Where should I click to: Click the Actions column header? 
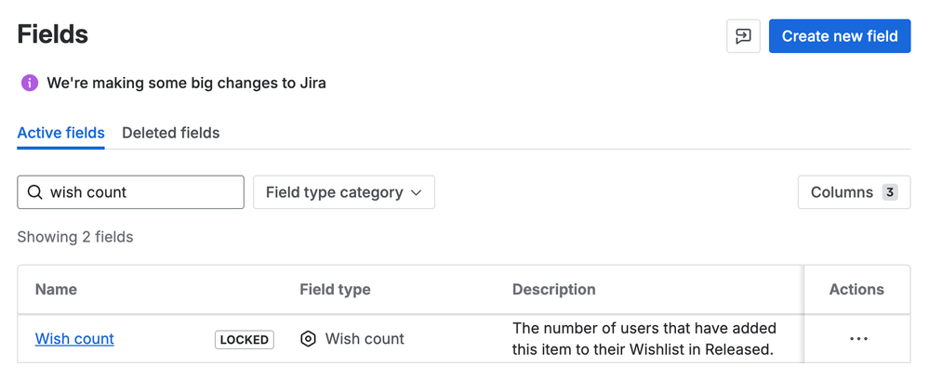click(x=856, y=289)
